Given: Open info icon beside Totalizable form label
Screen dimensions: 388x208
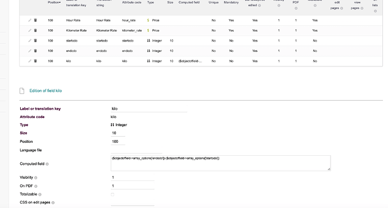Looking at the screenshot, I should click(40, 195).
